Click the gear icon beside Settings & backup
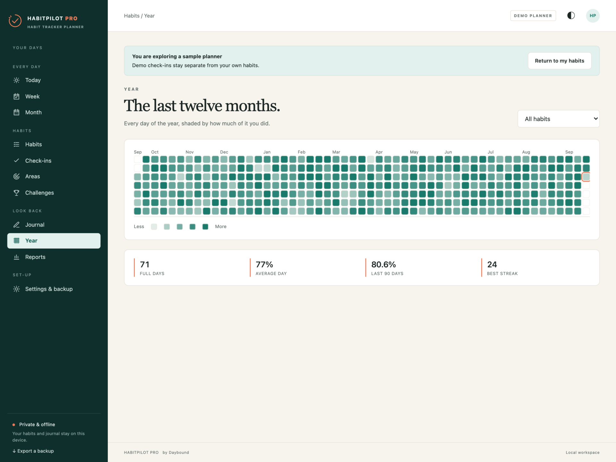Screen dimensions: 616x462 coord(16,289)
